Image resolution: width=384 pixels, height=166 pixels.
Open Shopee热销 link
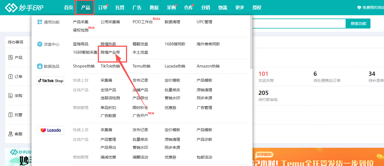[x=84, y=66]
